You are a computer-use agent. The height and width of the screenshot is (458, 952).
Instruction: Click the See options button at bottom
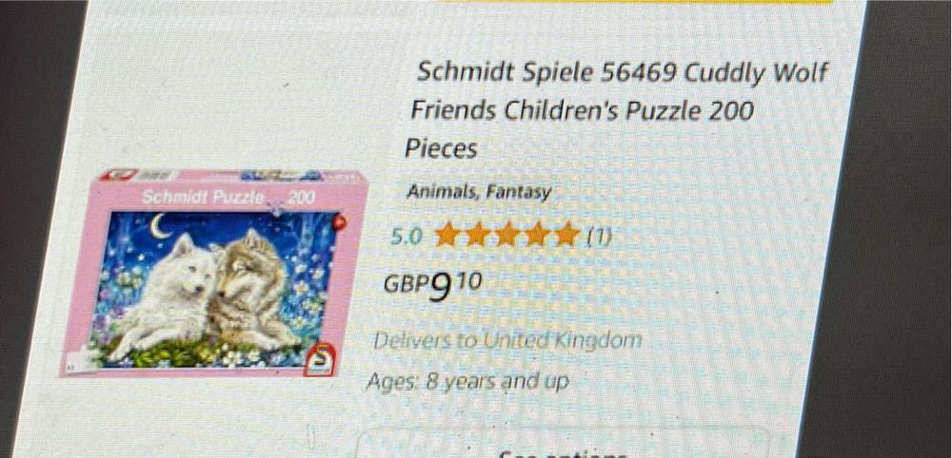562,448
